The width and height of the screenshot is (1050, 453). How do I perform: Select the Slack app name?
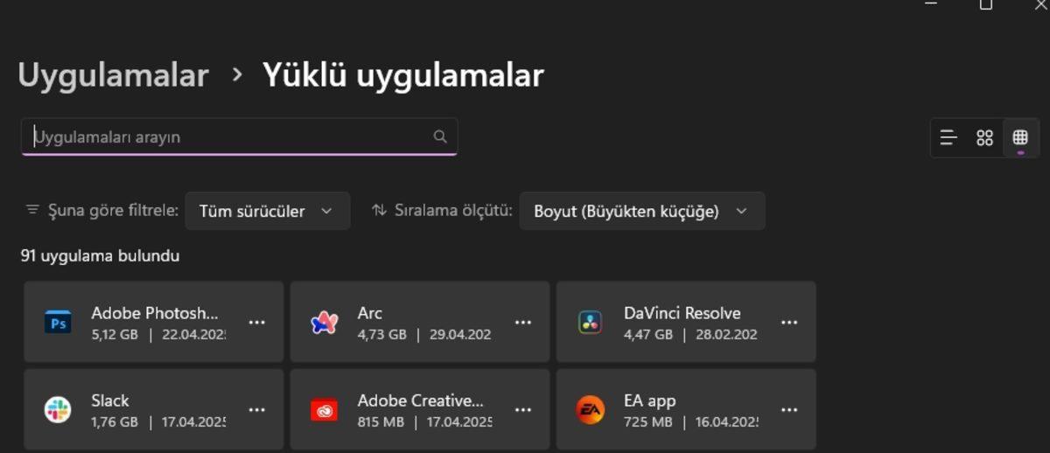(110, 401)
